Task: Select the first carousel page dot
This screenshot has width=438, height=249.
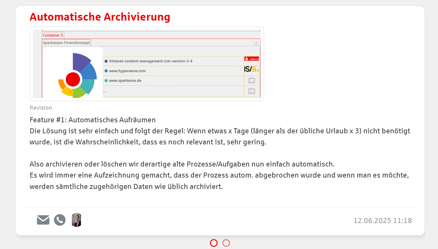Action: pyautogui.click(x=214, y=243)
